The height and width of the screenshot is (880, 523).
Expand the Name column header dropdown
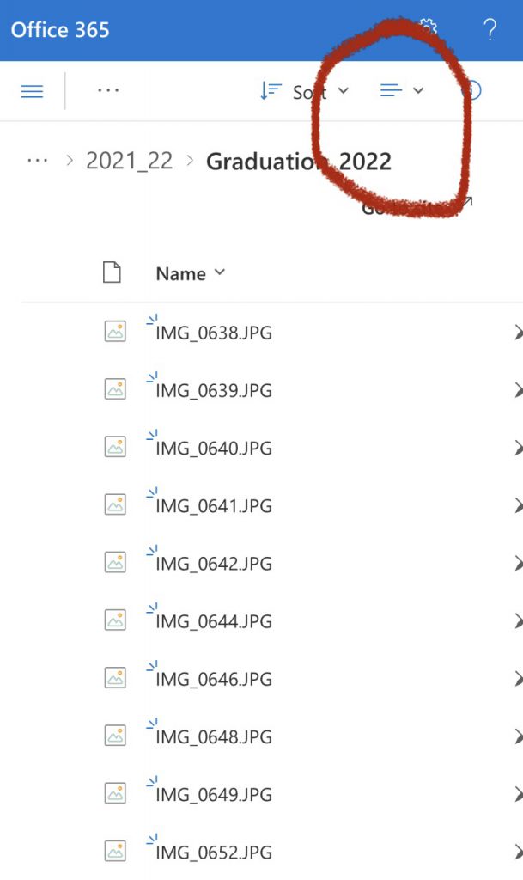[x=220, y=272]
